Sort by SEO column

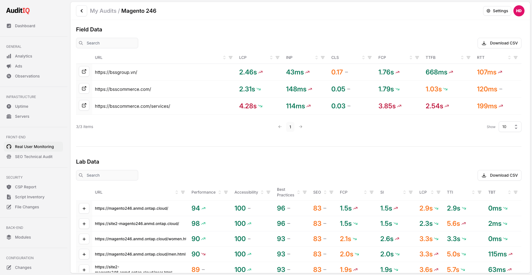(x=325, y=192)
